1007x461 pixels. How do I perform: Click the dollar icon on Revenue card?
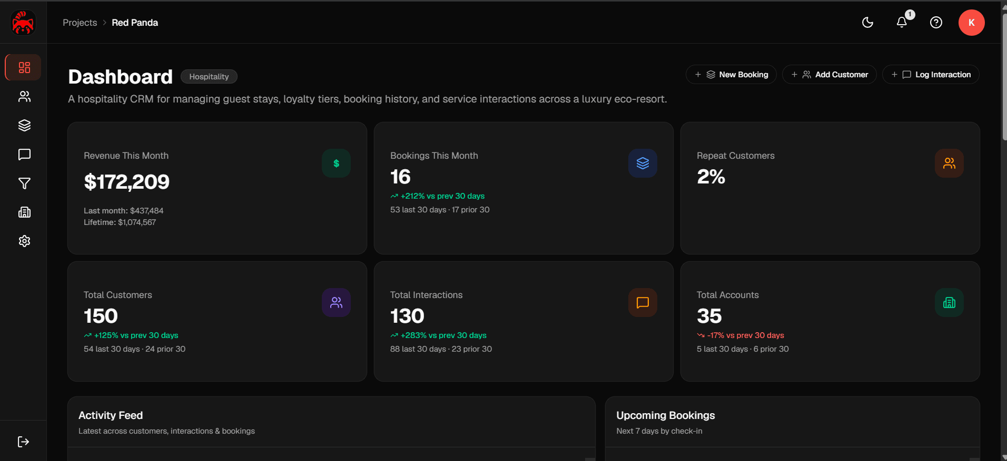(x=336, y=163)
